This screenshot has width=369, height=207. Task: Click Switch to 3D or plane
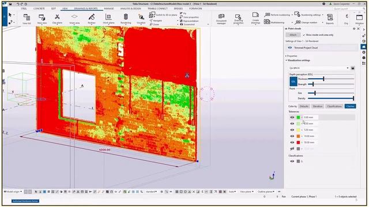[x=163, y=15]
